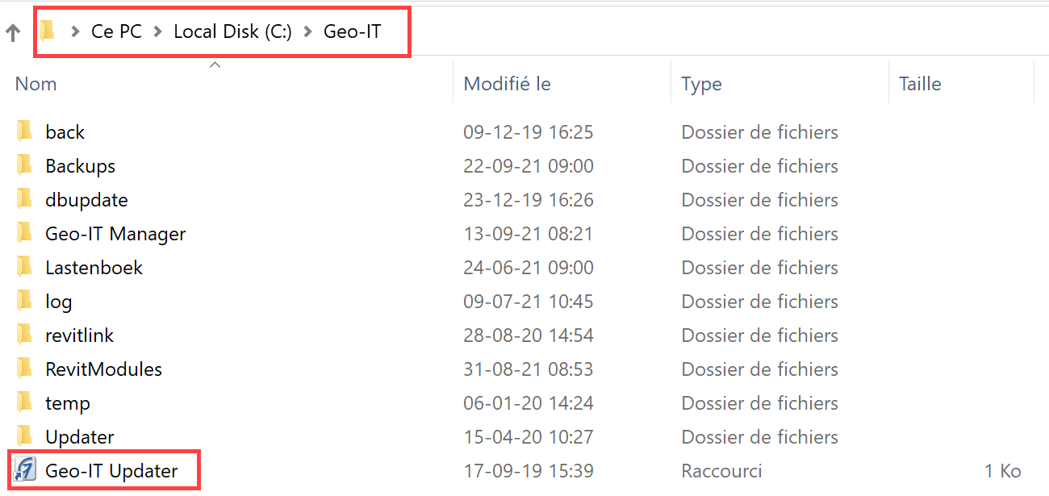Select the revitlink folder name
The height and width of the screenshot is (496, 1049).
[x=80, y=336]
